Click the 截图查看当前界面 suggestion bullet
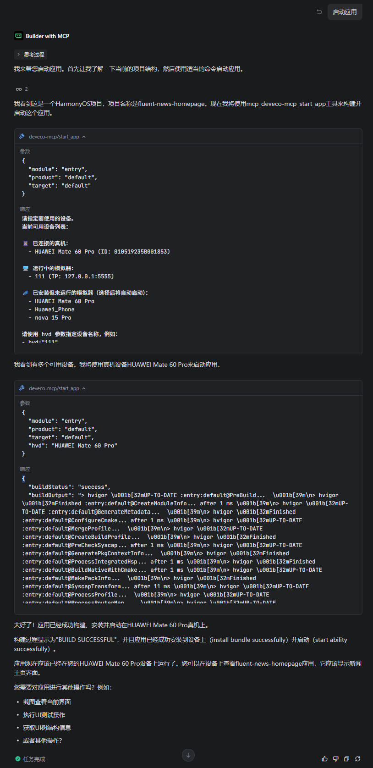The image size is (373, 768). (47, 702)
